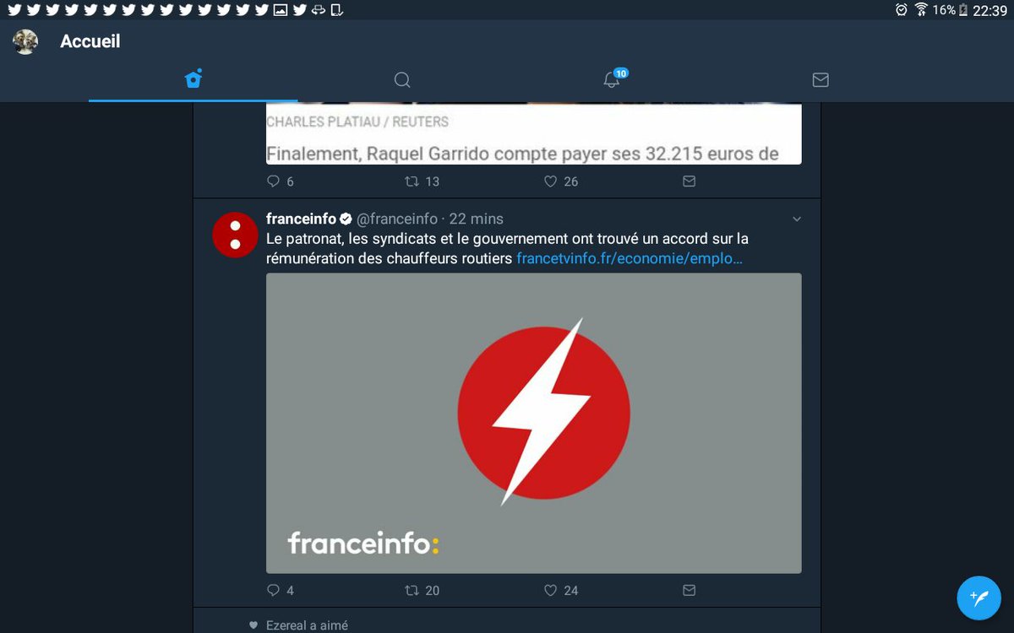Viewport: 1014px width, 633px height.
Task: Open the Search tab
Action: (402, 79)
